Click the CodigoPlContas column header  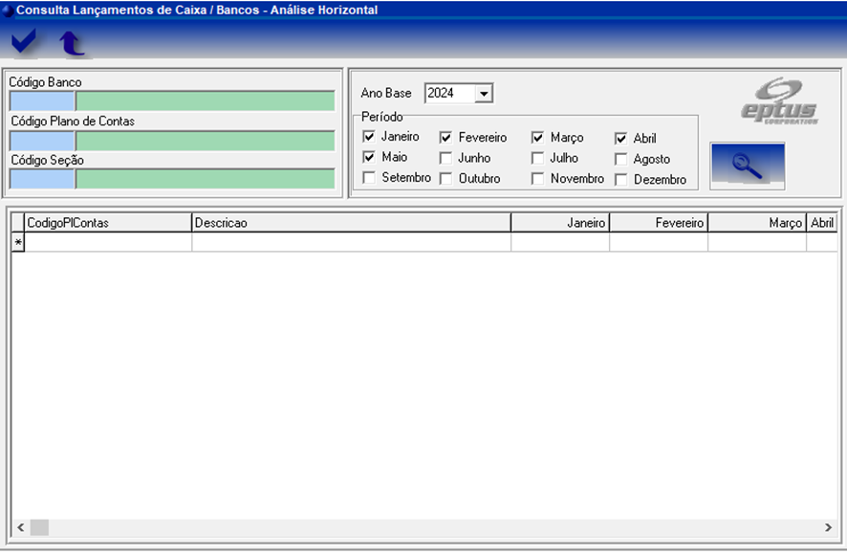click(108, 223)
